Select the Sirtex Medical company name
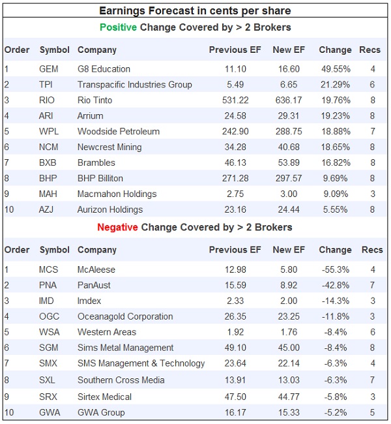Viewport: 391px width, 424px height. (x=106, y=395)
